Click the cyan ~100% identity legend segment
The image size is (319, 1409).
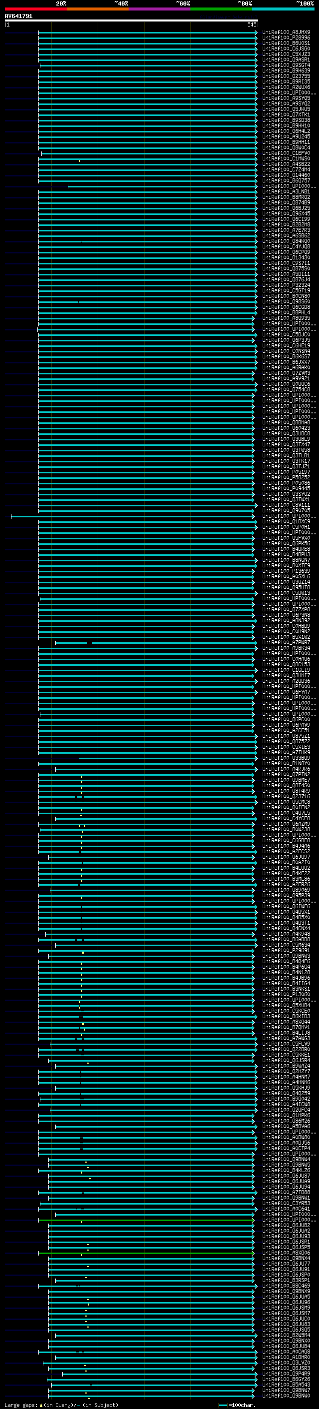(x=283, y=9)
